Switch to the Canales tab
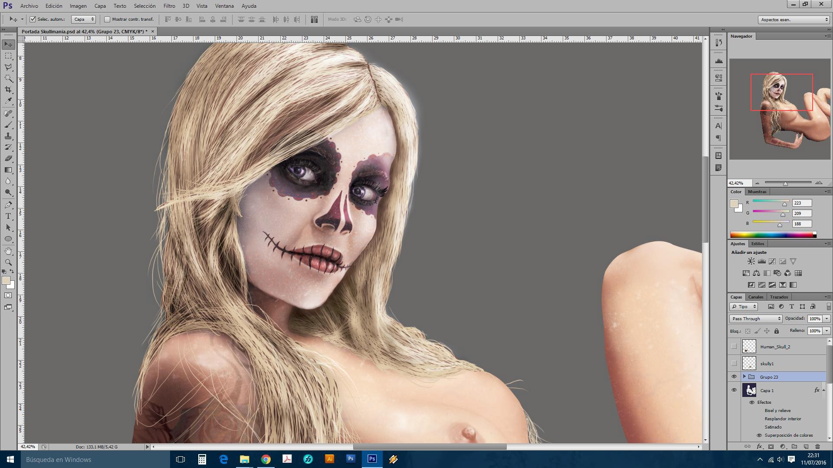Image resolution: width=833 pixels, height=468 pixels. coord(755,297)
